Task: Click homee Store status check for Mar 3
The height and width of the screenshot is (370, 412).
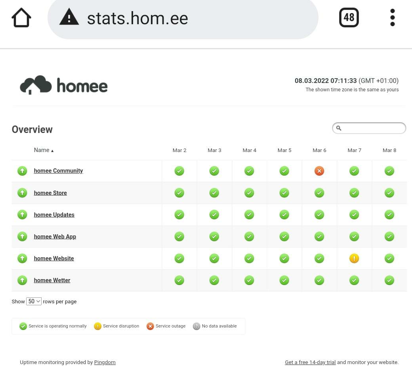Action: [214, 193]
